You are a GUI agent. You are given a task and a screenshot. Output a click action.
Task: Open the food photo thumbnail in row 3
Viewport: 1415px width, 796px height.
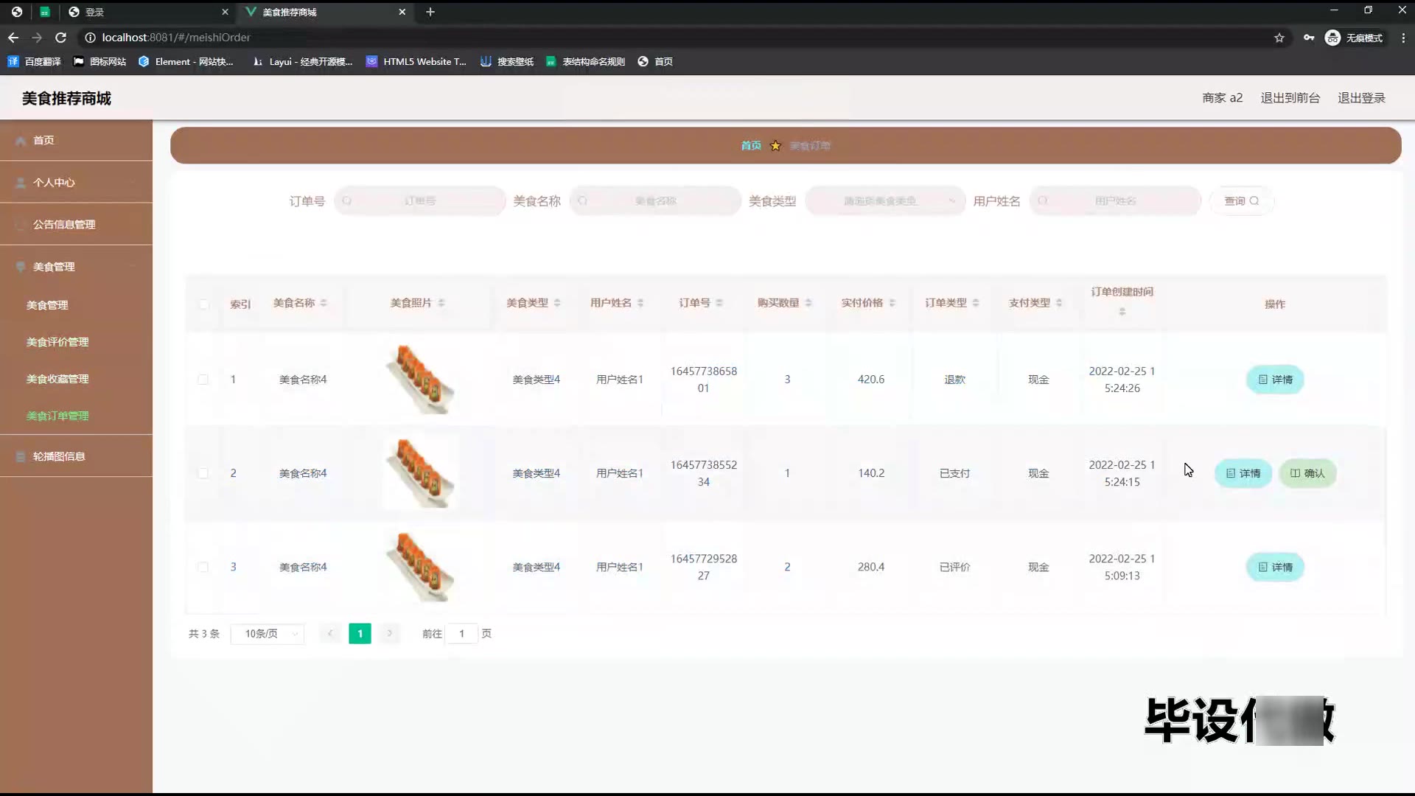pyautogui.click(x=420, y=566)
